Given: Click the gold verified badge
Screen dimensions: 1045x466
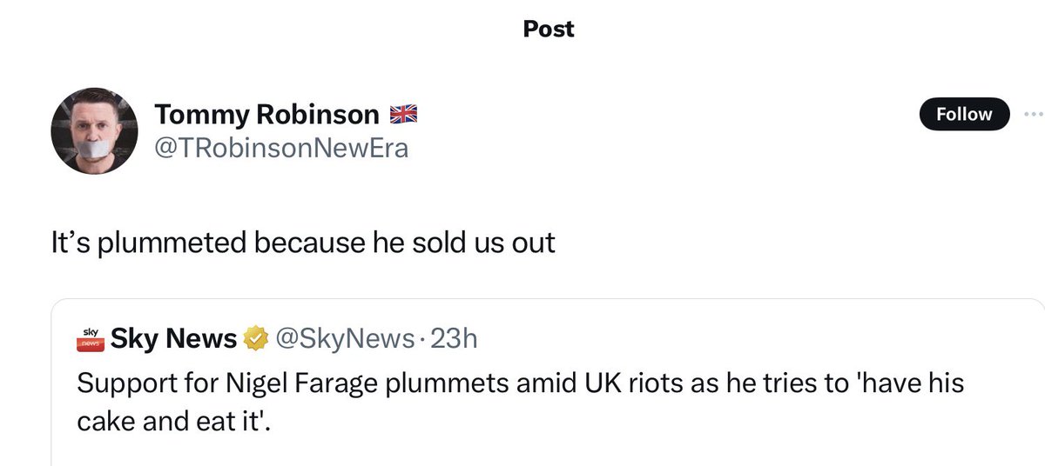Looking at the screenshot, I should coord(254,339).
